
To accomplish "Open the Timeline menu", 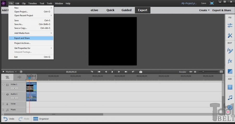I will [33, 3].
